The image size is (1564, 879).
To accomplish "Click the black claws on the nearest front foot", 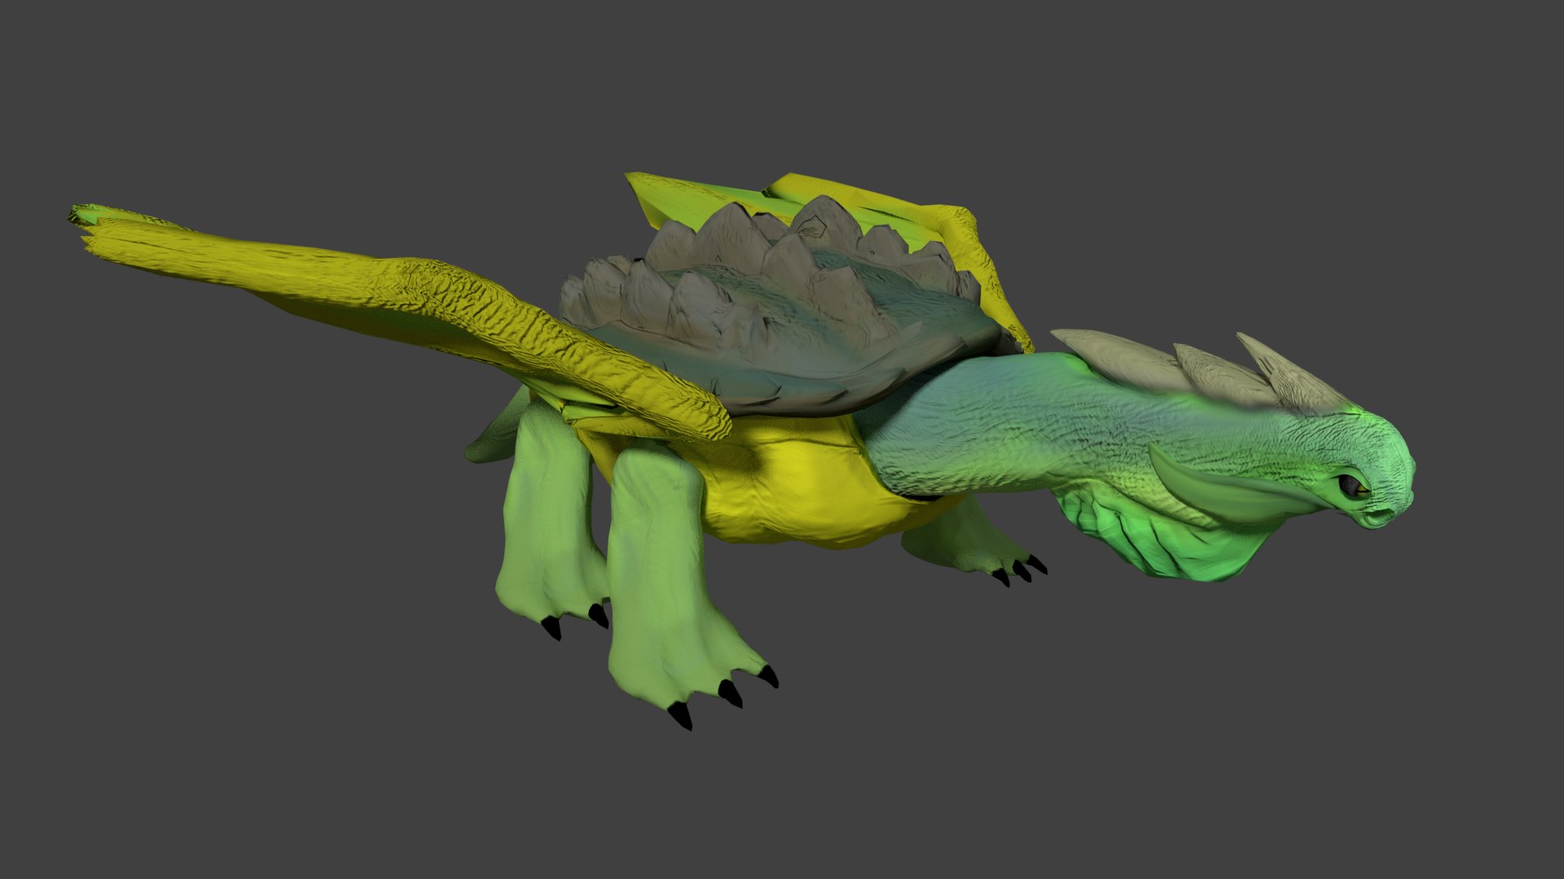I will click(x=724, y=696).
